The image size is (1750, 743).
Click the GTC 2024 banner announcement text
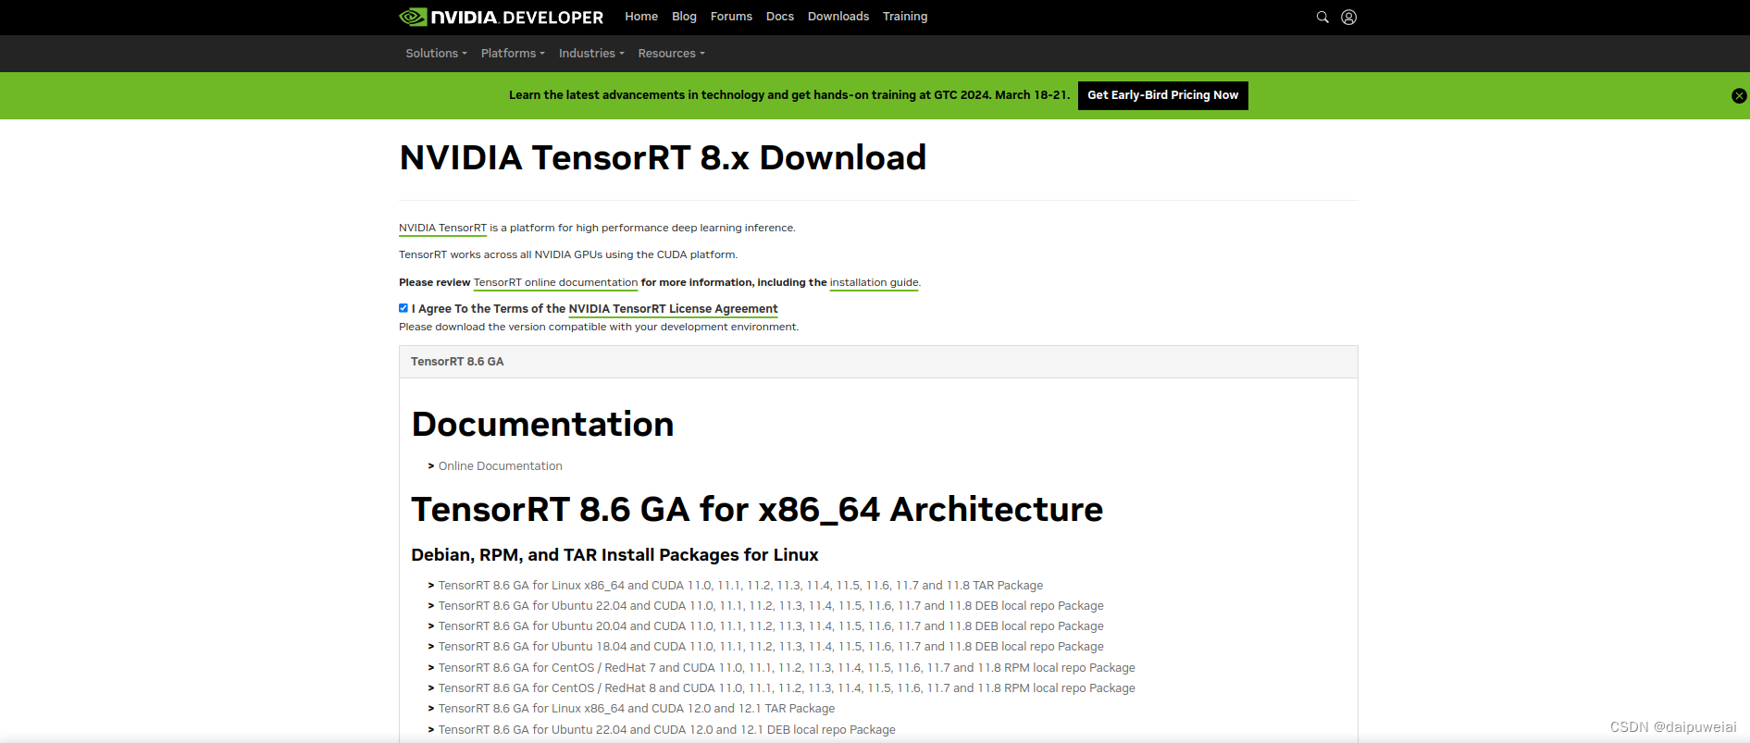(789, 95)
